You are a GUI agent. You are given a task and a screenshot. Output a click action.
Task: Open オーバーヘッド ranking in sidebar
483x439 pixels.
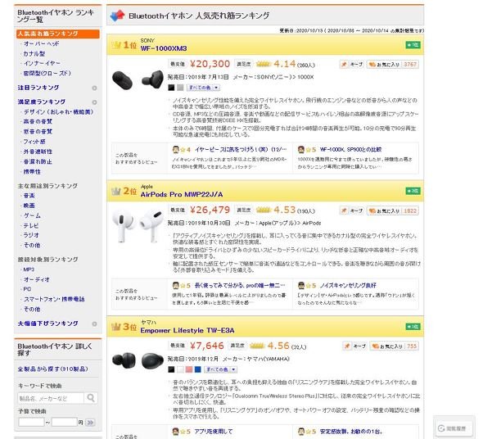tap(41, 43)
